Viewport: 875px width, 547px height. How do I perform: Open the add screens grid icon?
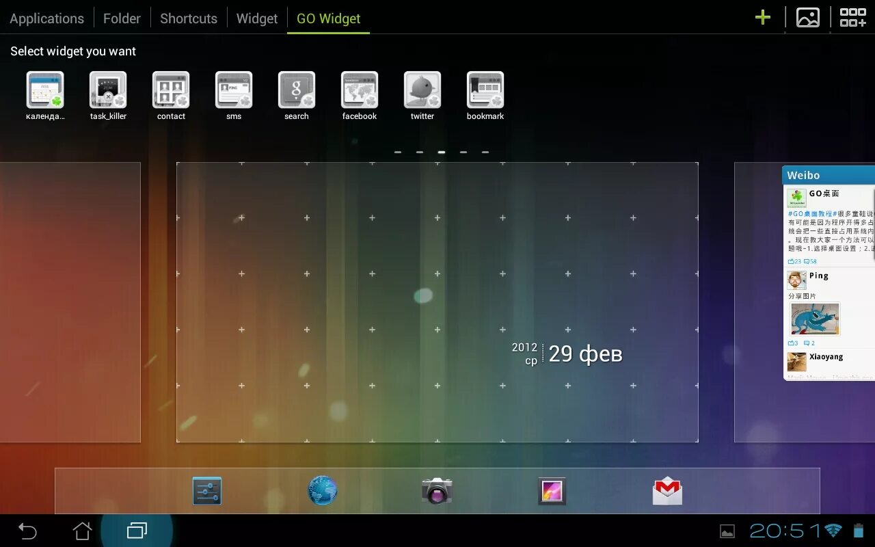[x=852, y=18]
